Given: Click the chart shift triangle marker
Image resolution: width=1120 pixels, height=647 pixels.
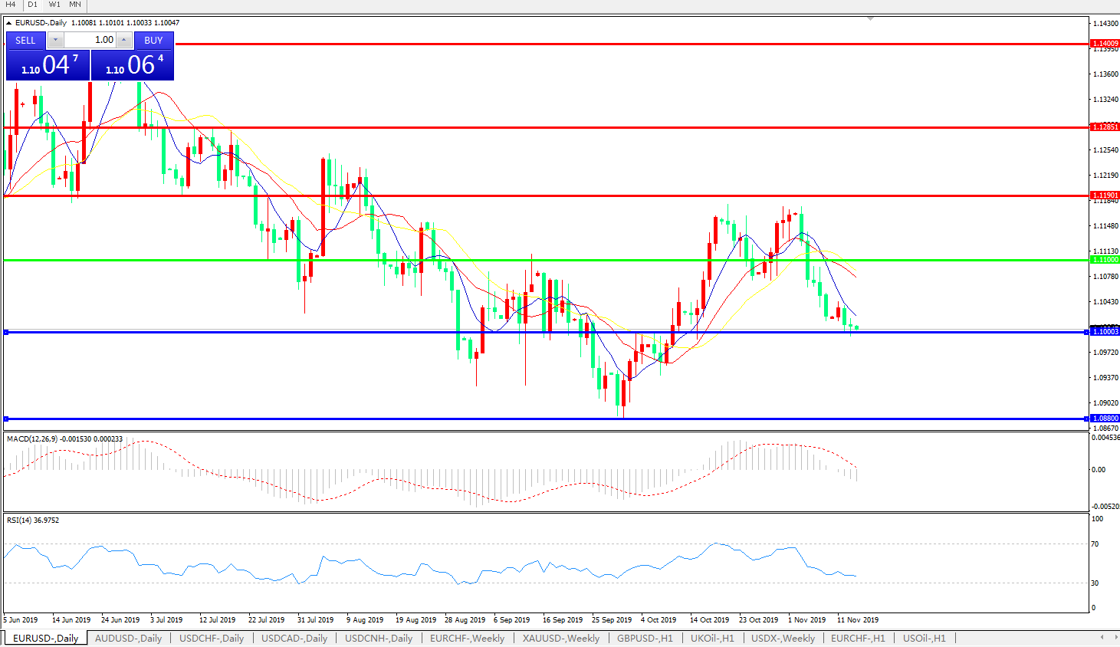Looking at the screenshot, I should coord(870,18).
